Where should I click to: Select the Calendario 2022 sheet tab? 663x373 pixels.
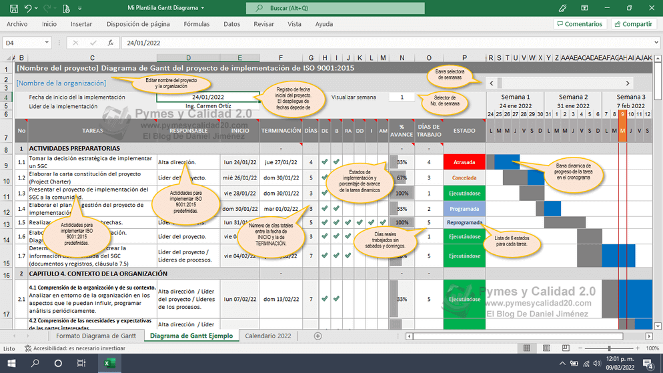[x=268, y=336]
